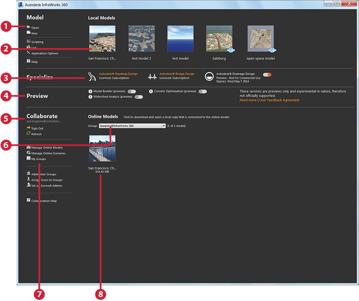Screen dimensions: 359x301
Task: Click the green Refresh icon
Action: [x=28, y=133]
